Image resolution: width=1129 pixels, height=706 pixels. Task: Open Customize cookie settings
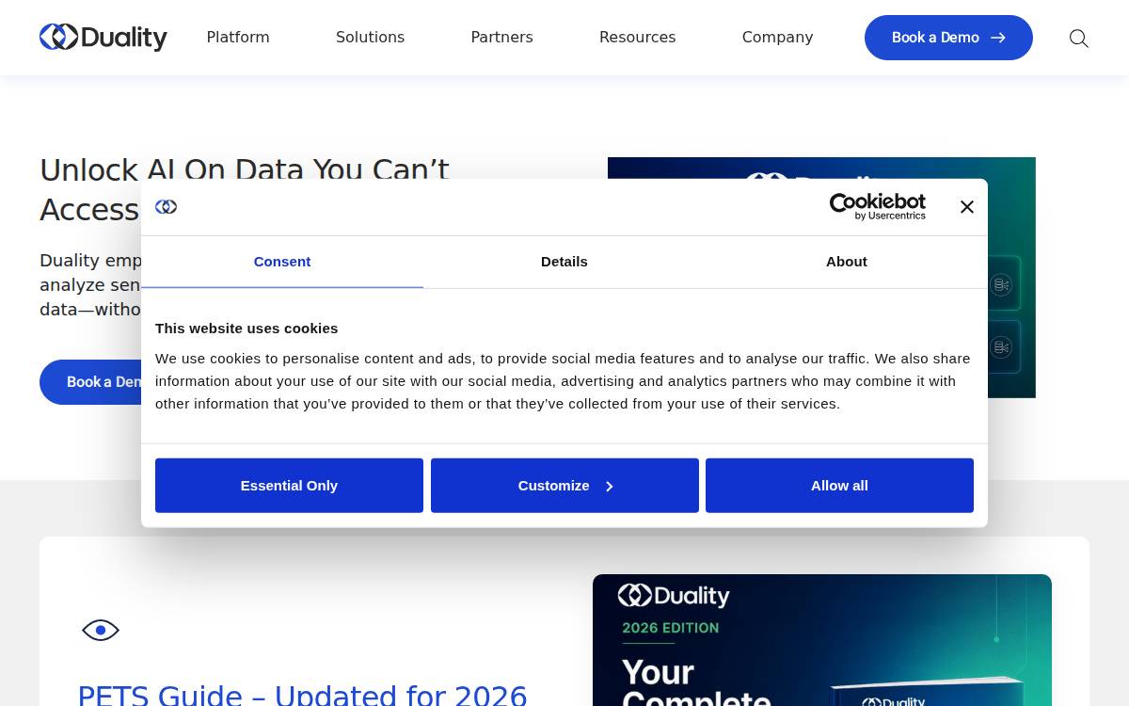point(564,486)
